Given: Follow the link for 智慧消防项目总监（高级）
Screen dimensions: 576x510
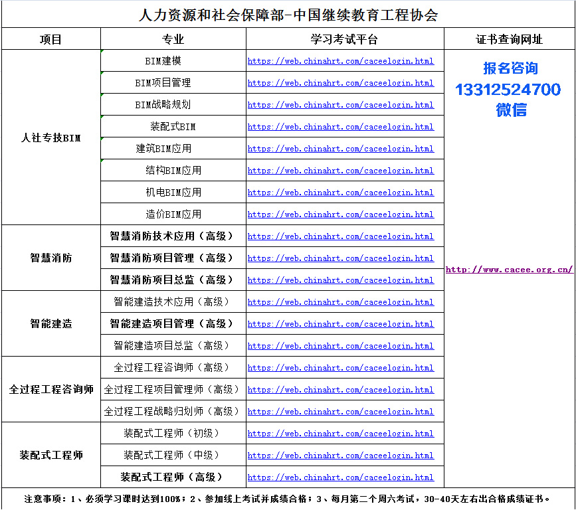Looking at the screenshot, I should (x=341, y=280).
